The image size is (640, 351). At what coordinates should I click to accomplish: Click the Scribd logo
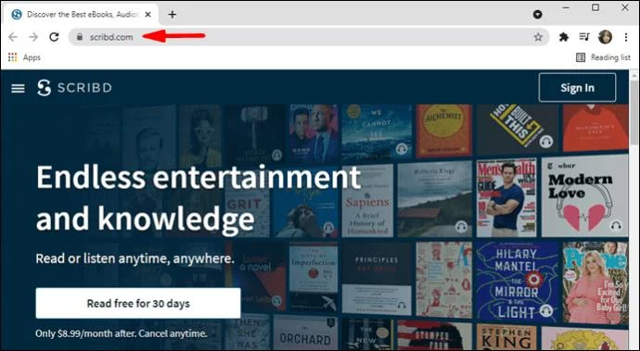[x=74, y=88]
